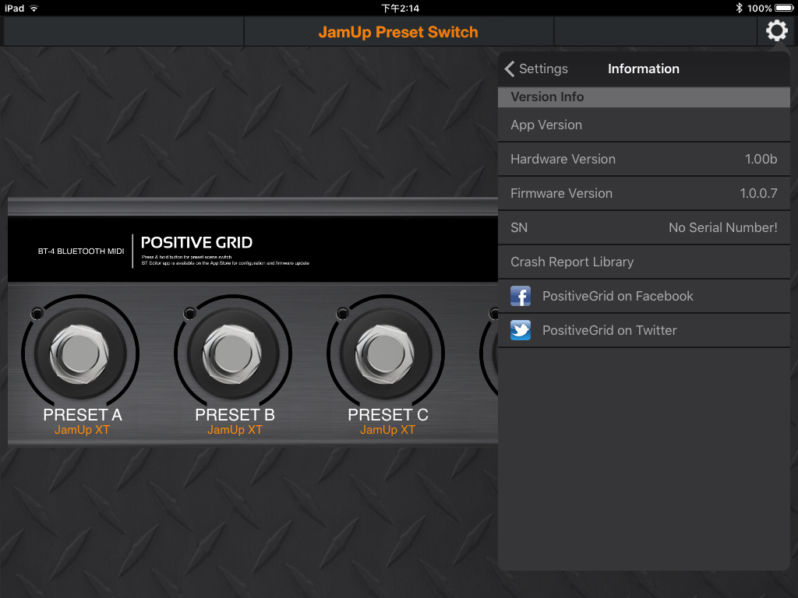Screen dimensions: 798x598
Task: Tap the 1.00b hardware version value
Action: (761, 159)
